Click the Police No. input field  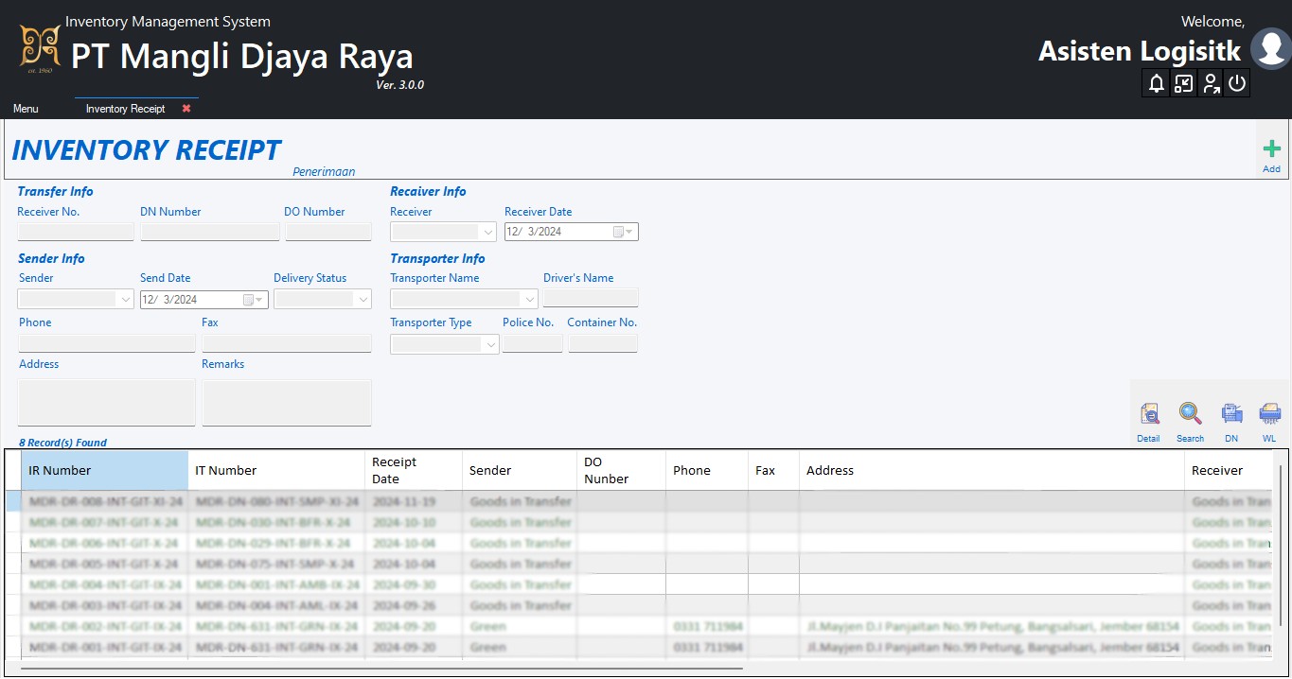pyautogui.click(x=533, y=344)
